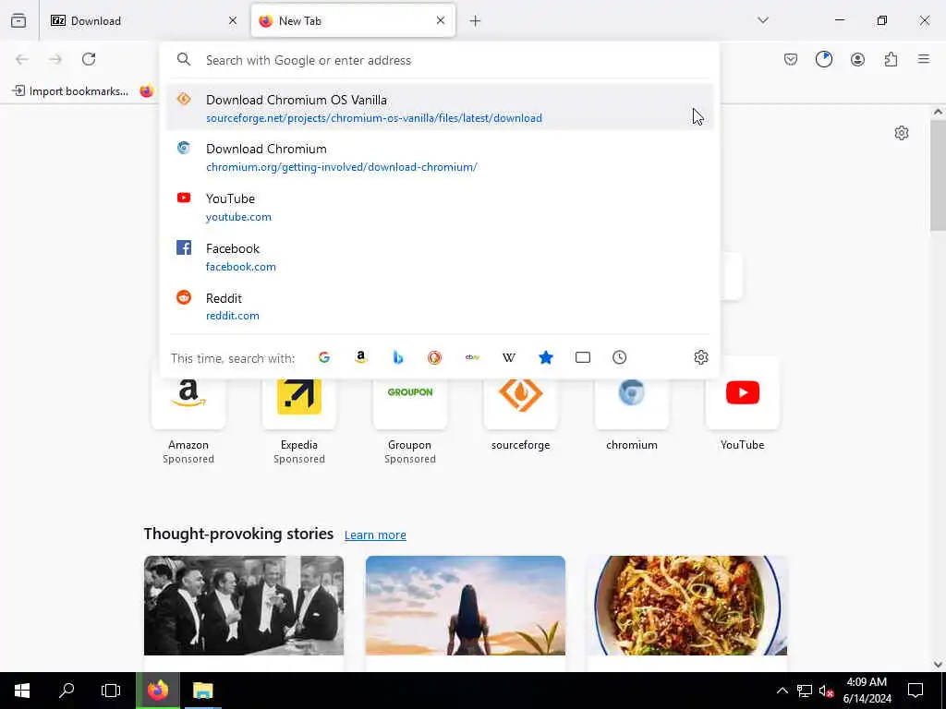Choose Download Chromium OS Vanilla suggestion
The image size is (946, 709).
(439, 108)
